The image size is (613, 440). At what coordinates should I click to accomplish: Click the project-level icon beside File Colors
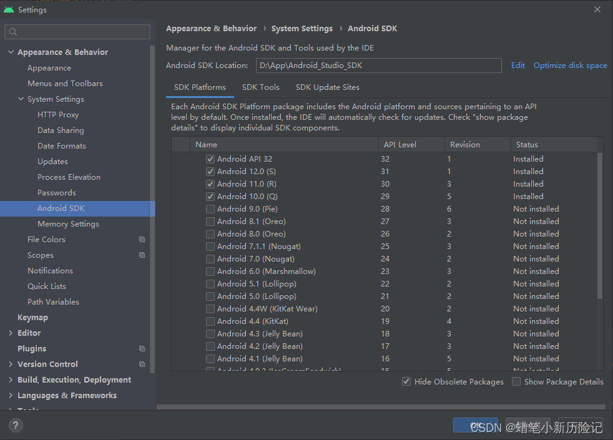click(142, 239)
